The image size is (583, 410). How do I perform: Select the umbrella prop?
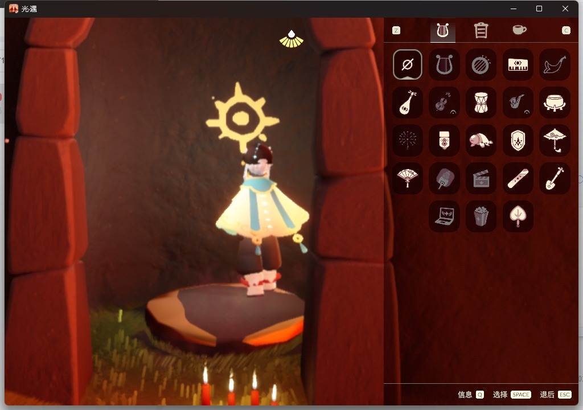click(555, 140)
